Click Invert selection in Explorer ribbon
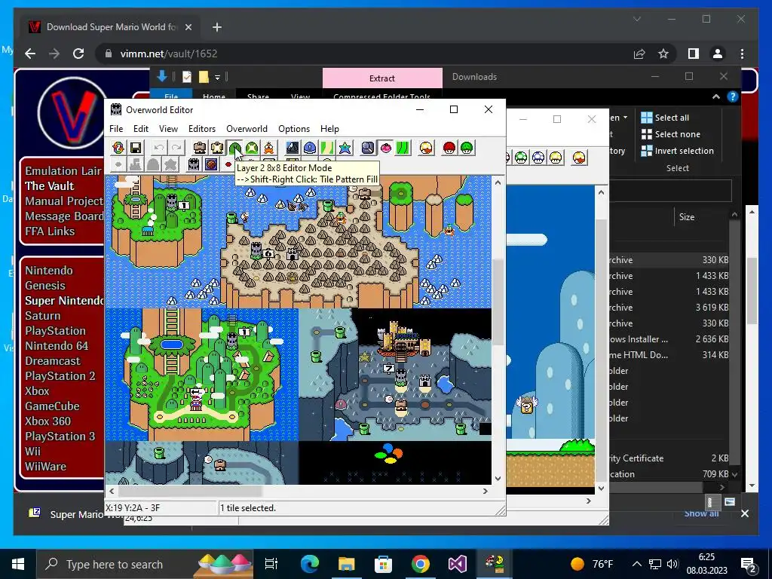 [x=677, y=151]
